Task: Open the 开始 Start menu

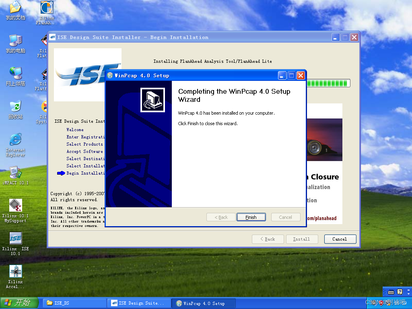Action: tap(19, 303)
